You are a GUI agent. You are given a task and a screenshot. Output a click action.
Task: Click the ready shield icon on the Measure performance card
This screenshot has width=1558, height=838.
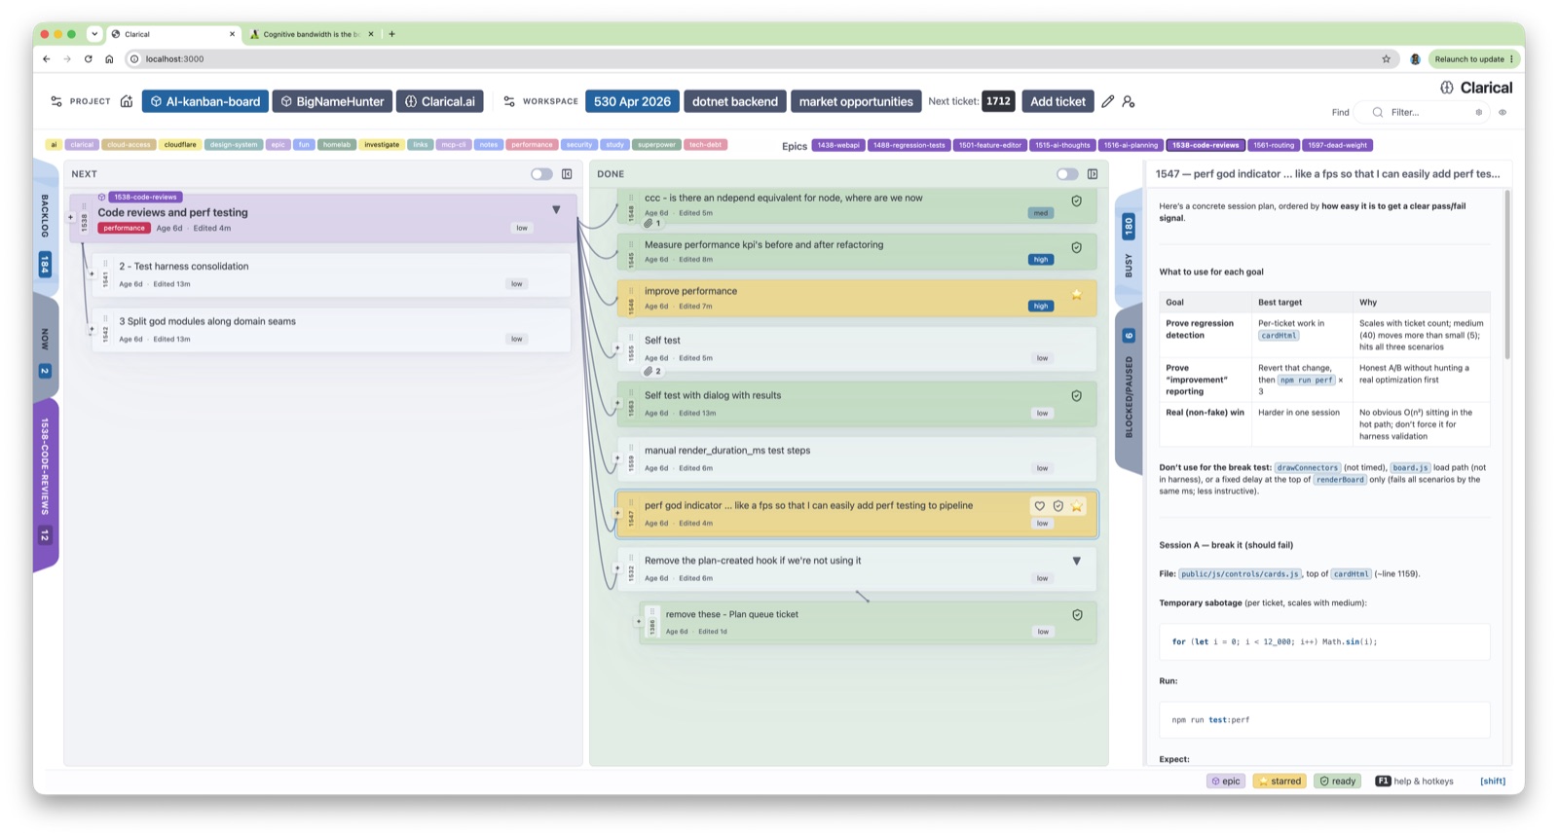(x=1076, y=247)
